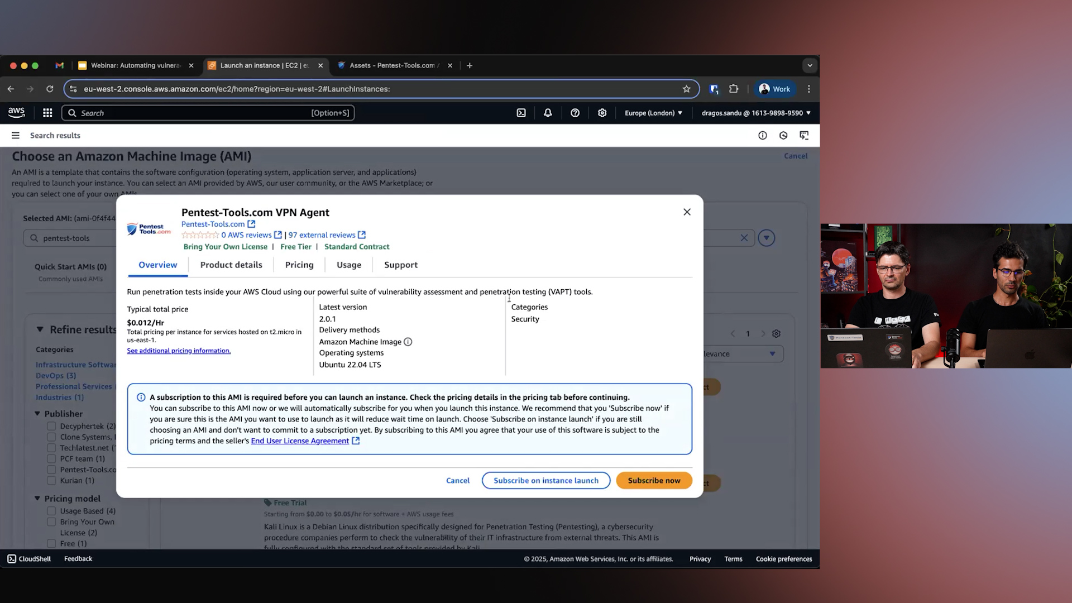Check the Free pricing model filter
Viewport: 1072px width, 603px height.
point(51,543)
